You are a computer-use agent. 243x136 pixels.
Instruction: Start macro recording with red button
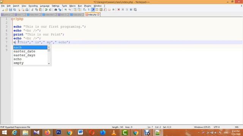(x=119, y=9)
